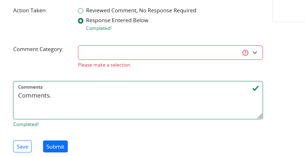Click the blue Submit button

(x=55, y=146)
